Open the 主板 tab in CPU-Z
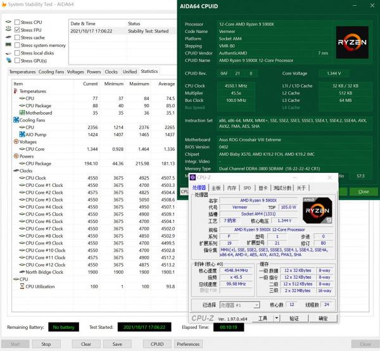The height and width of the screenshot is (351, 380). point(216,188)
